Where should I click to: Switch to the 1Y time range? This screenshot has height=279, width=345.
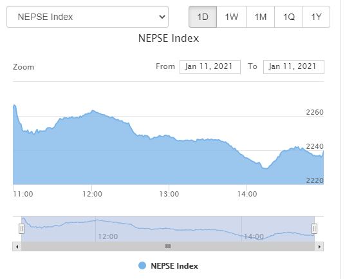click(317, 17)
